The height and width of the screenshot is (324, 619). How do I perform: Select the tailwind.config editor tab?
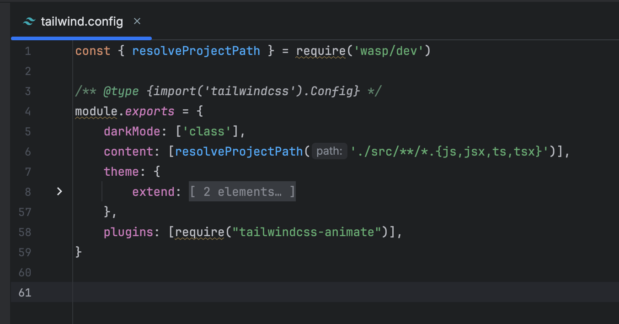tap(81, 22)
